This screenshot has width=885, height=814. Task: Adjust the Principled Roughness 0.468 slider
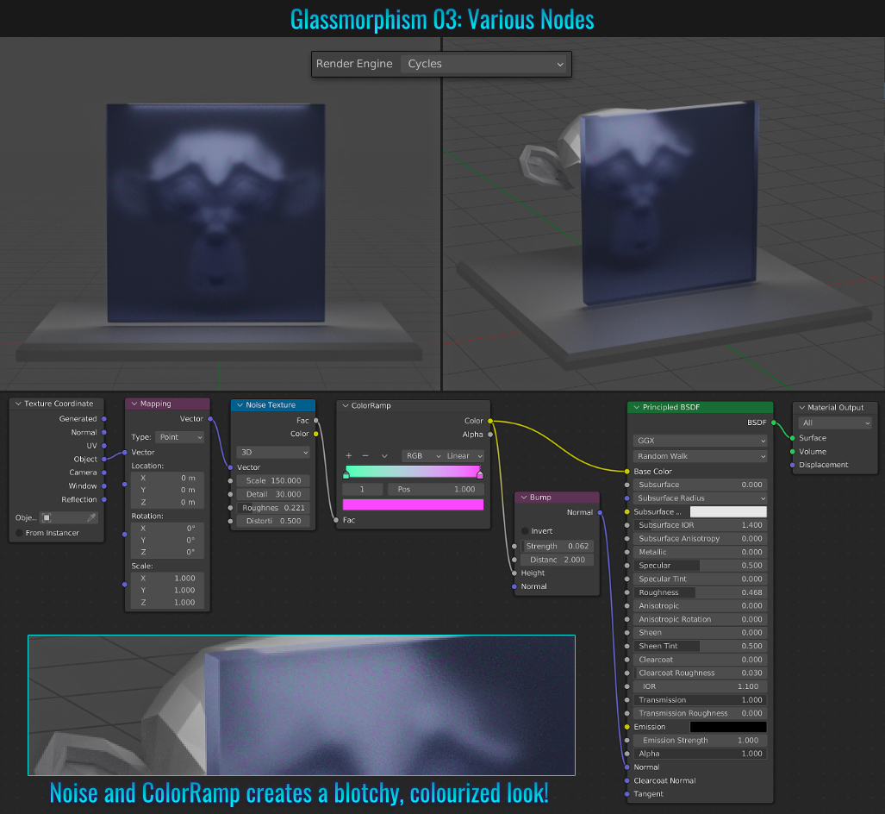[700, 592]
